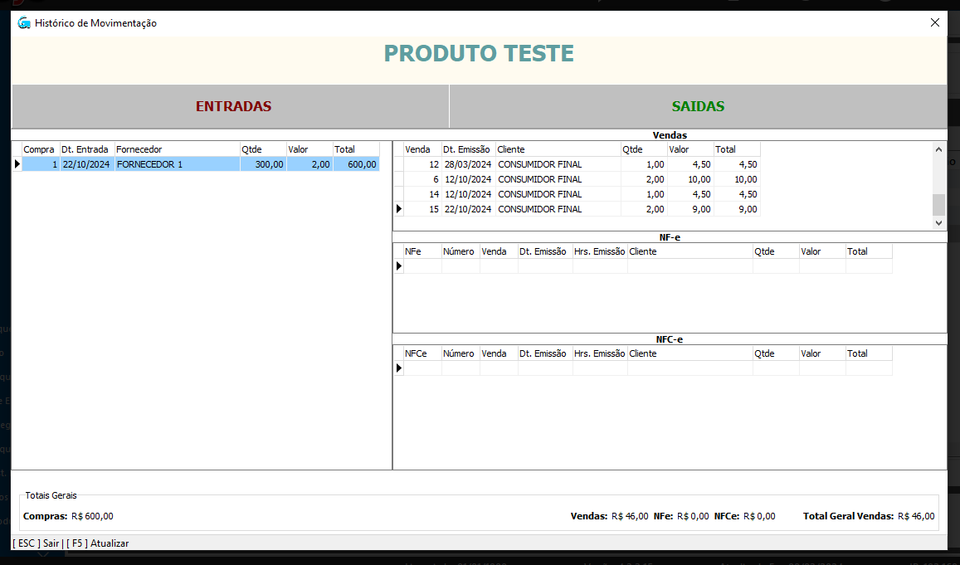Open the ENTRADAS panel header
The image size is (960, 565).
(233, 106)
